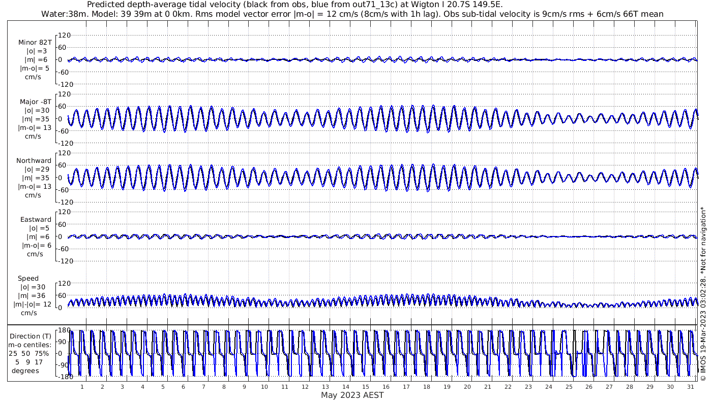
Task: Click the day '28' label on the date axis
Action: pyautogui.click(x=630, y=387)
